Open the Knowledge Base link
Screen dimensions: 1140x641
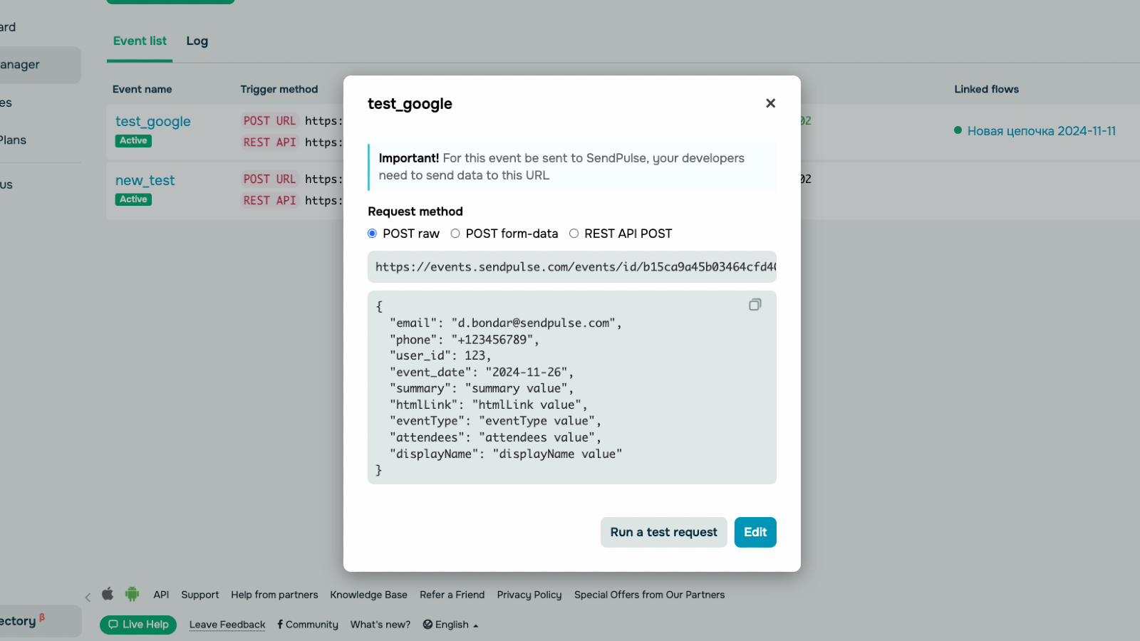click(x=368, y=595)
